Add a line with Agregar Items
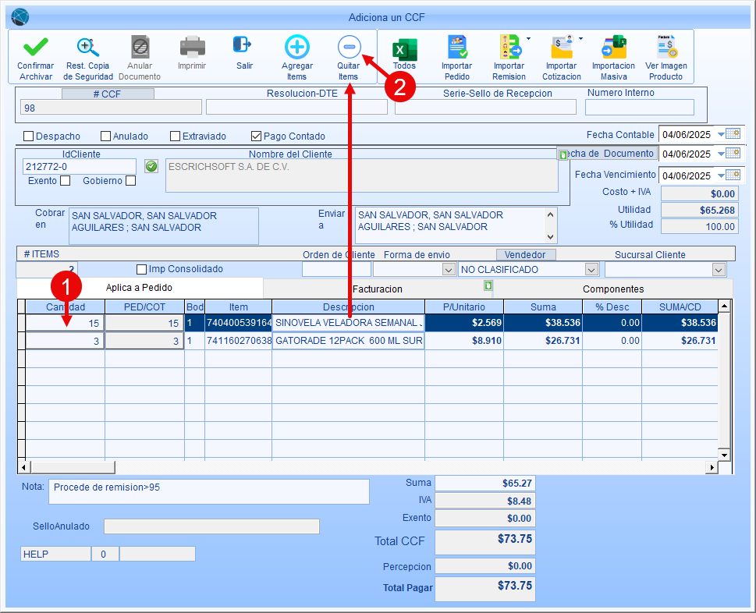This screenshot has width=756, height=613. 296,47
